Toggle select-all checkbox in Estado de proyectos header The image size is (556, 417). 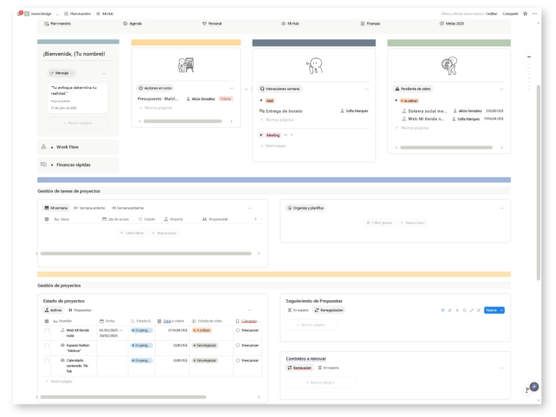[x=47, y=321]
